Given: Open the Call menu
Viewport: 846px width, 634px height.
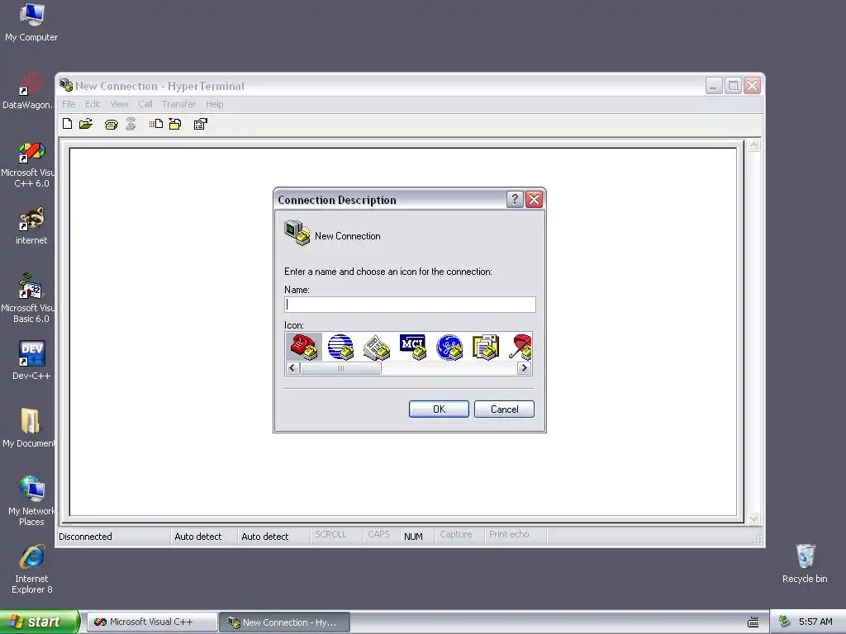Looking at the screenshot, I should pyautogui.click(x=145, y=104).
